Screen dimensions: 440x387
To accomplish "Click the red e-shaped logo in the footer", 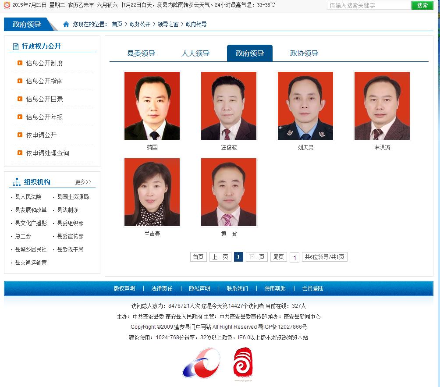I will [x=243, y=363].
